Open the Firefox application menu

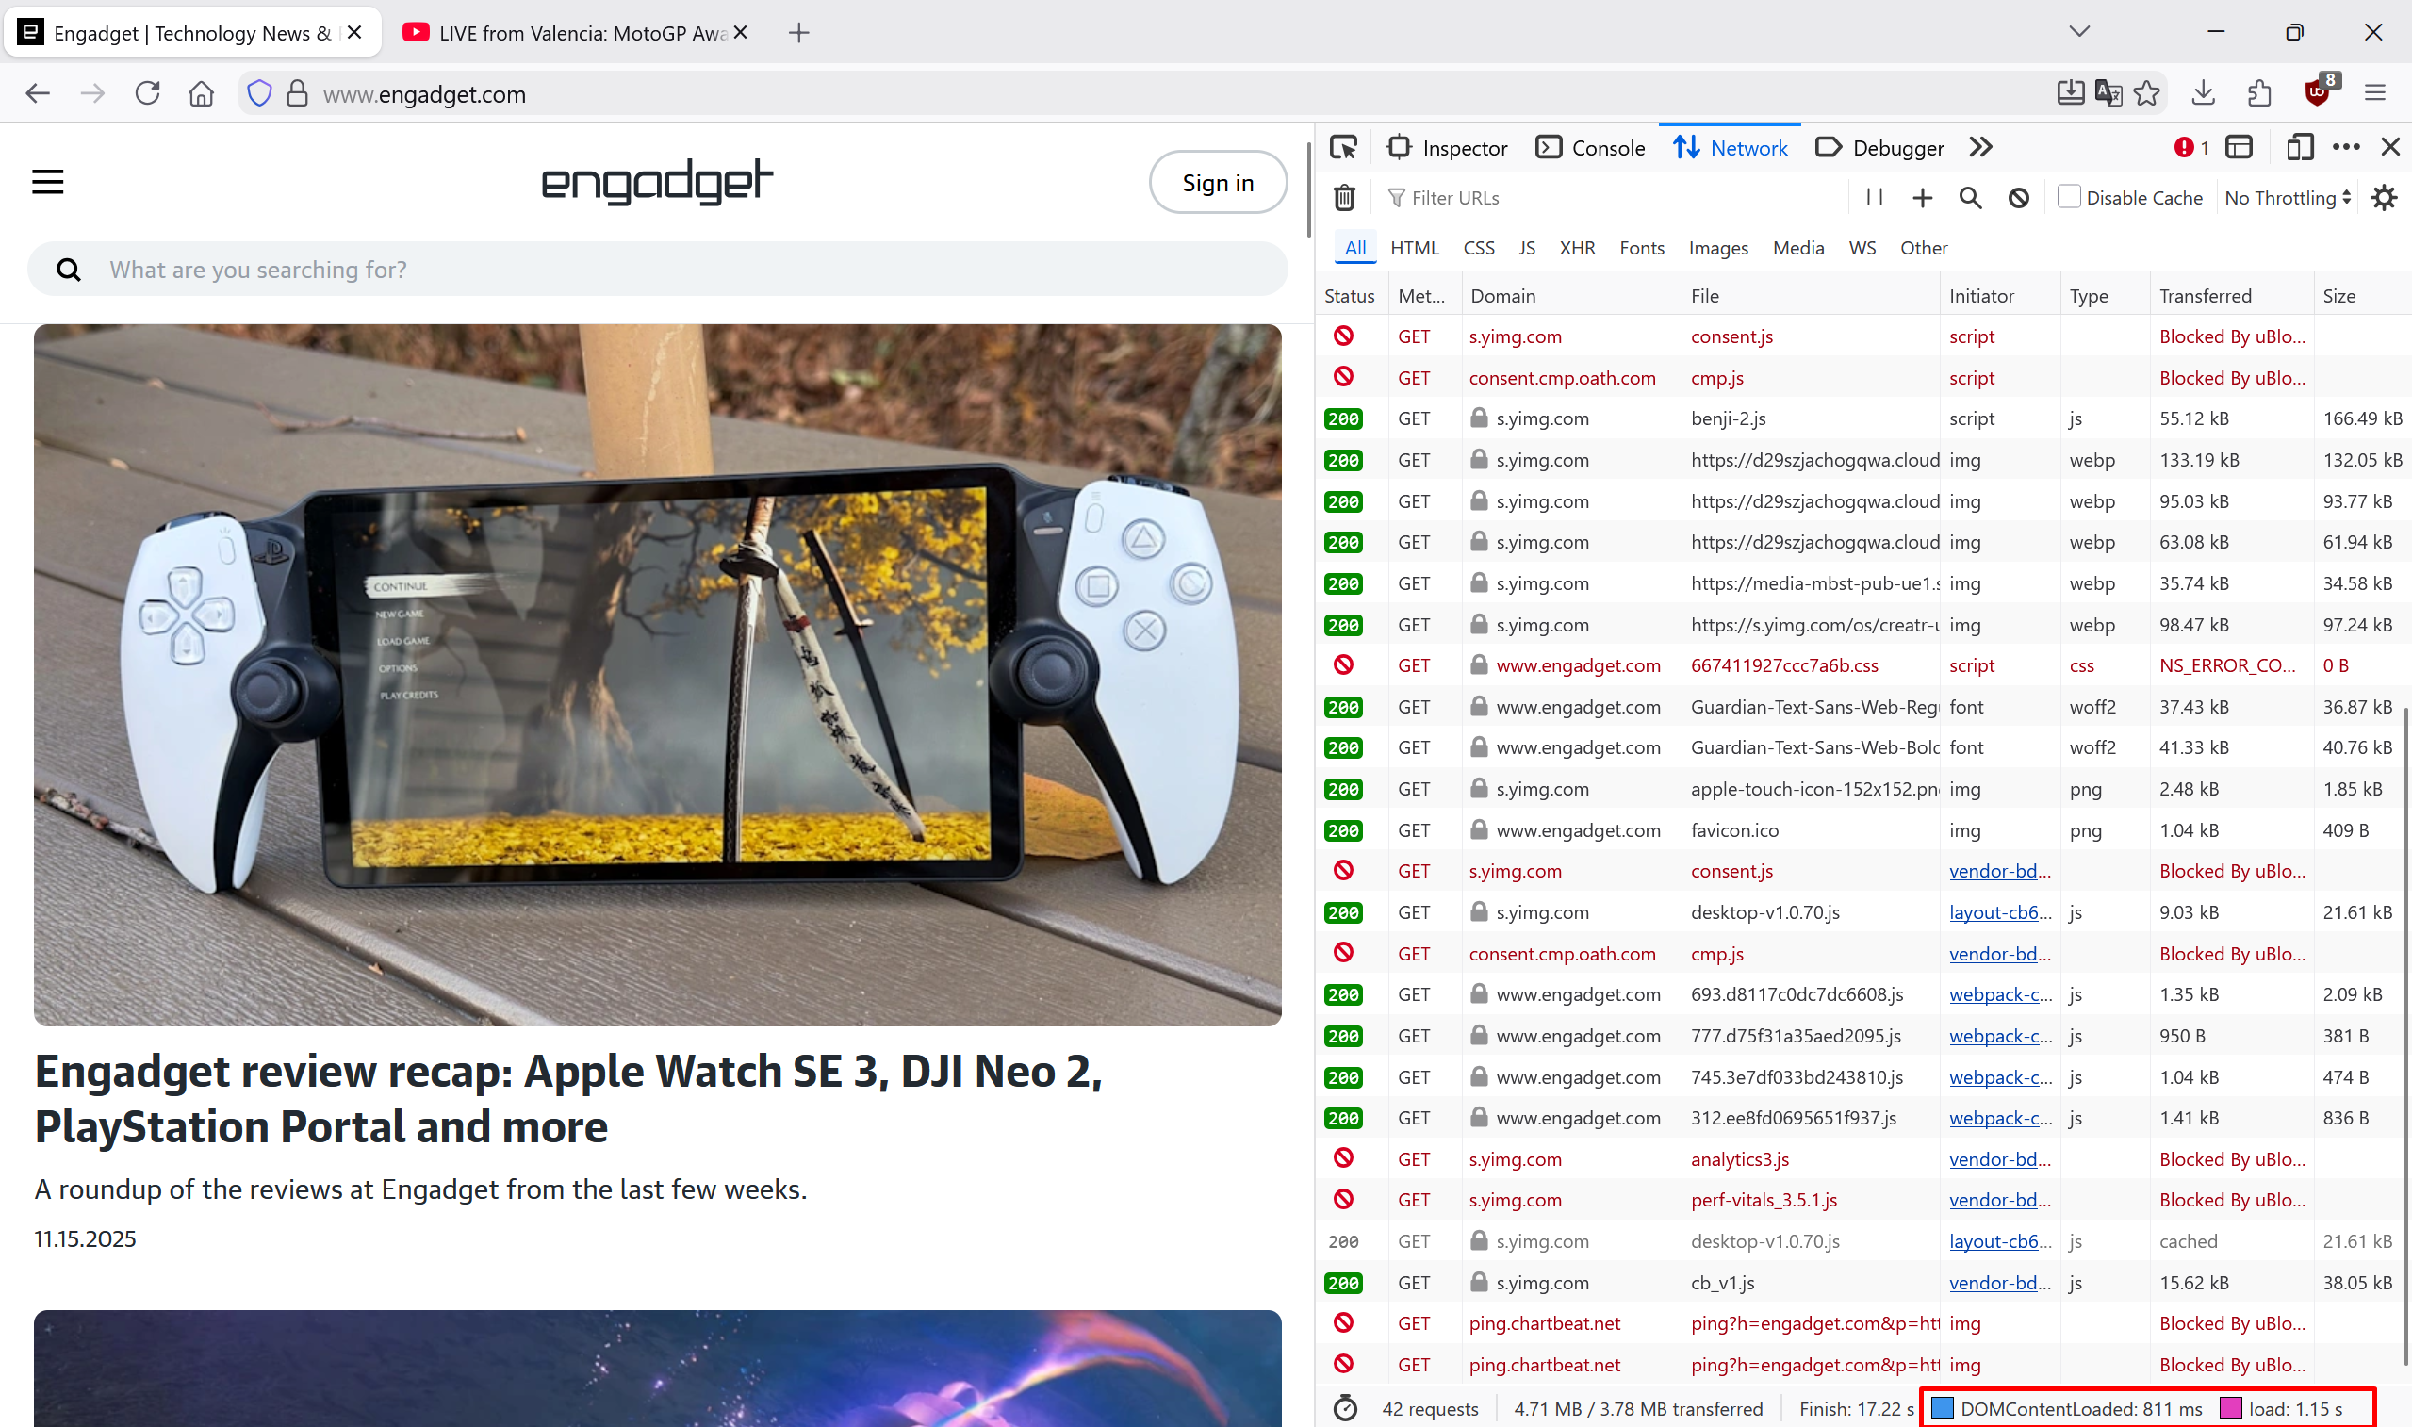point(2375,93)
